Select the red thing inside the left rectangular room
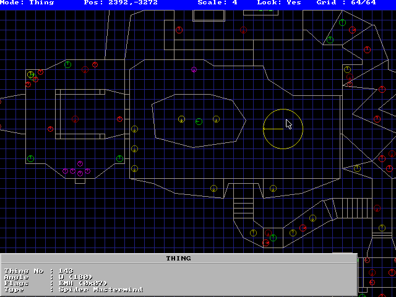The width and height of the screenshot is (396, 297). [x=75, y=119]
